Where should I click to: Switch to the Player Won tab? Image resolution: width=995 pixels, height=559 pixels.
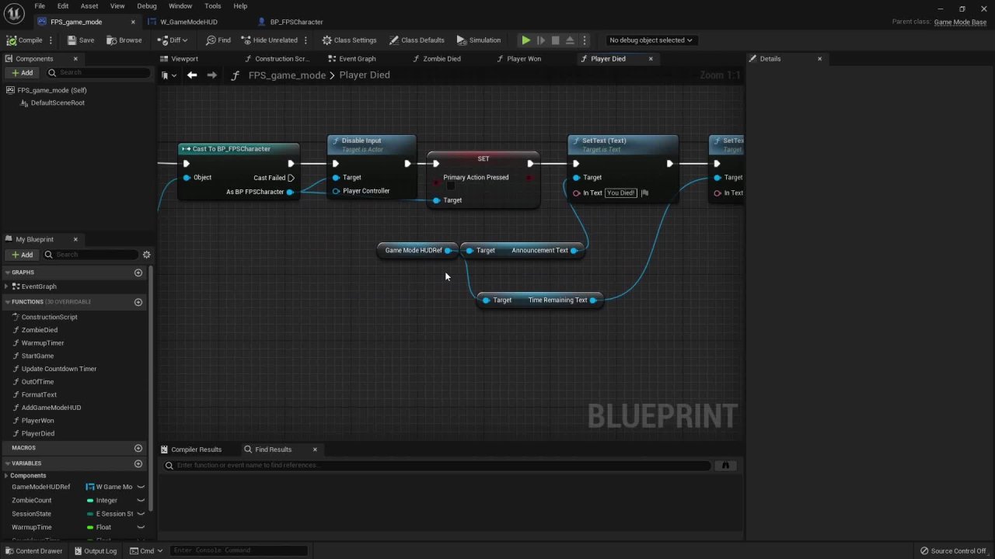point(523,59)
